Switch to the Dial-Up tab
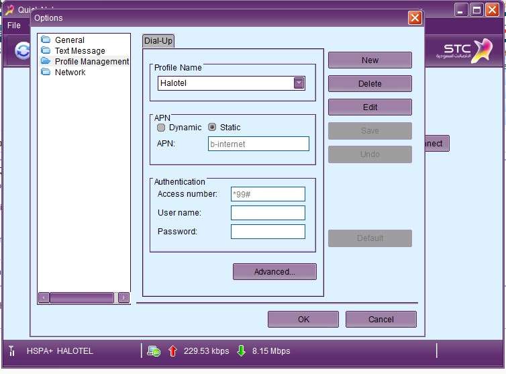 coord(158,41)
